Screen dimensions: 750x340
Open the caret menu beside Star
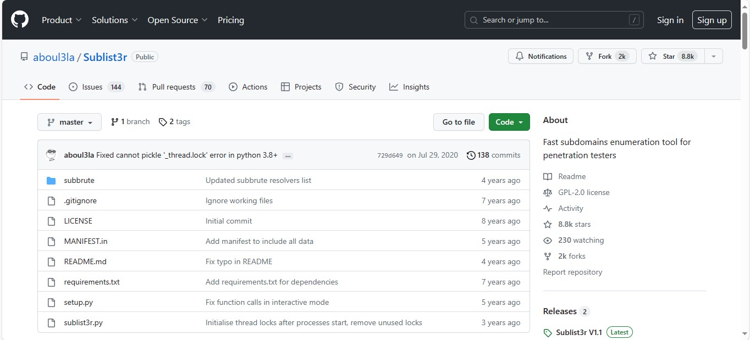click(714, 55)
